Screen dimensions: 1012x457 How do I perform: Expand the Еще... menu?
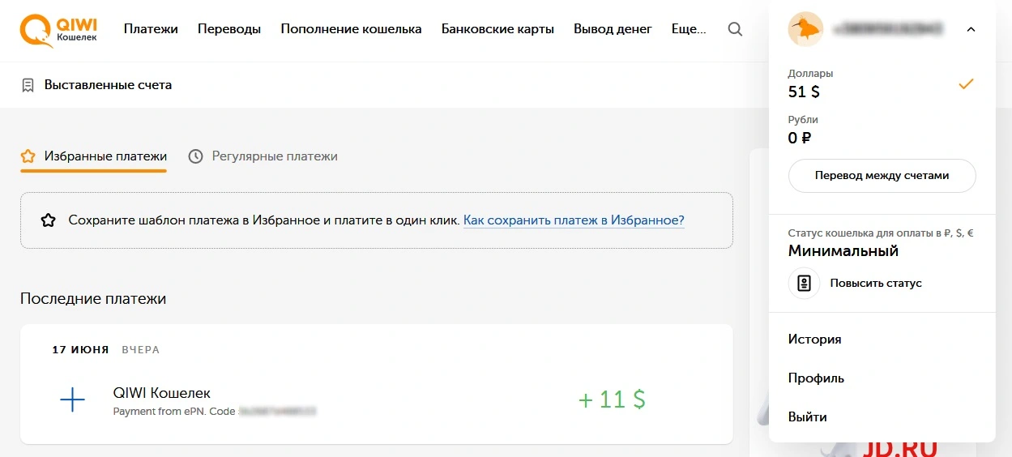coord(689,29)
